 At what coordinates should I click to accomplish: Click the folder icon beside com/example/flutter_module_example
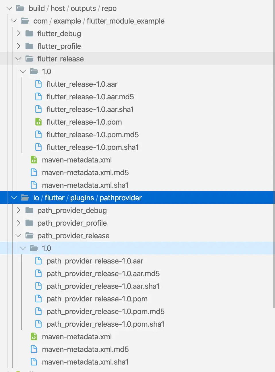point(25,21)
